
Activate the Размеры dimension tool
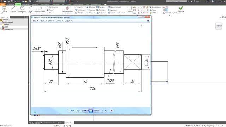tap(130, 9)
